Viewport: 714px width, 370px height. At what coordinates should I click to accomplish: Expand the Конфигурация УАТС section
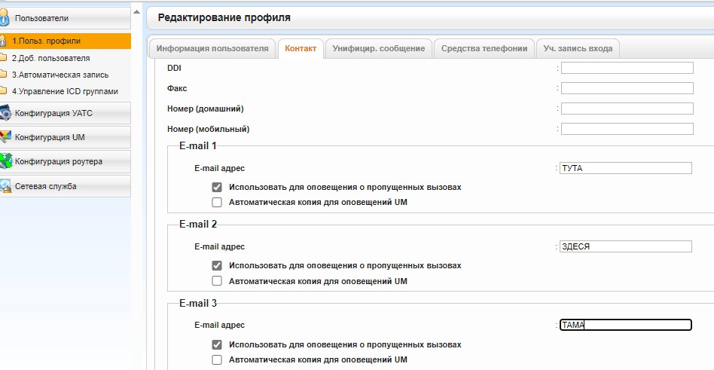(65, 113)
